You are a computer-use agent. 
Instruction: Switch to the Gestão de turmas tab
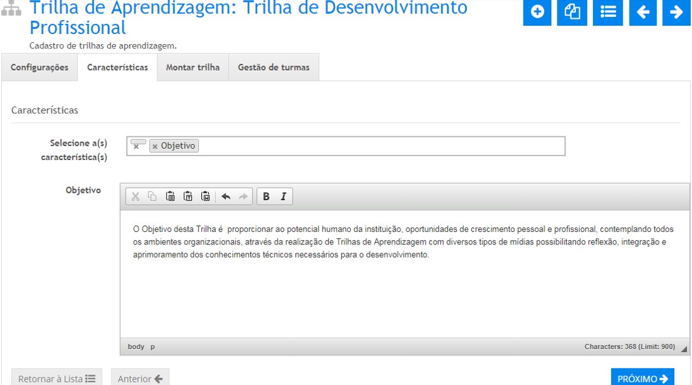click(x=273, y=67)
